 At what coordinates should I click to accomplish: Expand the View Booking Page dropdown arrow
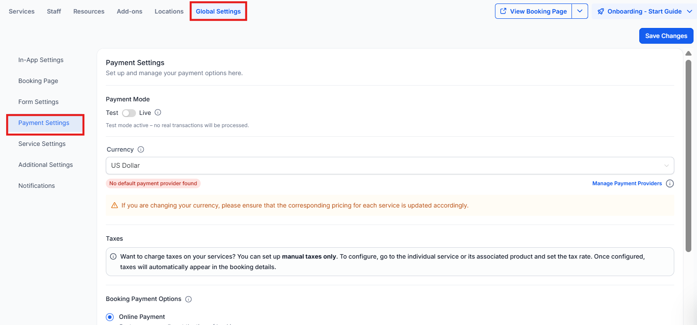[x=580, y=11]
